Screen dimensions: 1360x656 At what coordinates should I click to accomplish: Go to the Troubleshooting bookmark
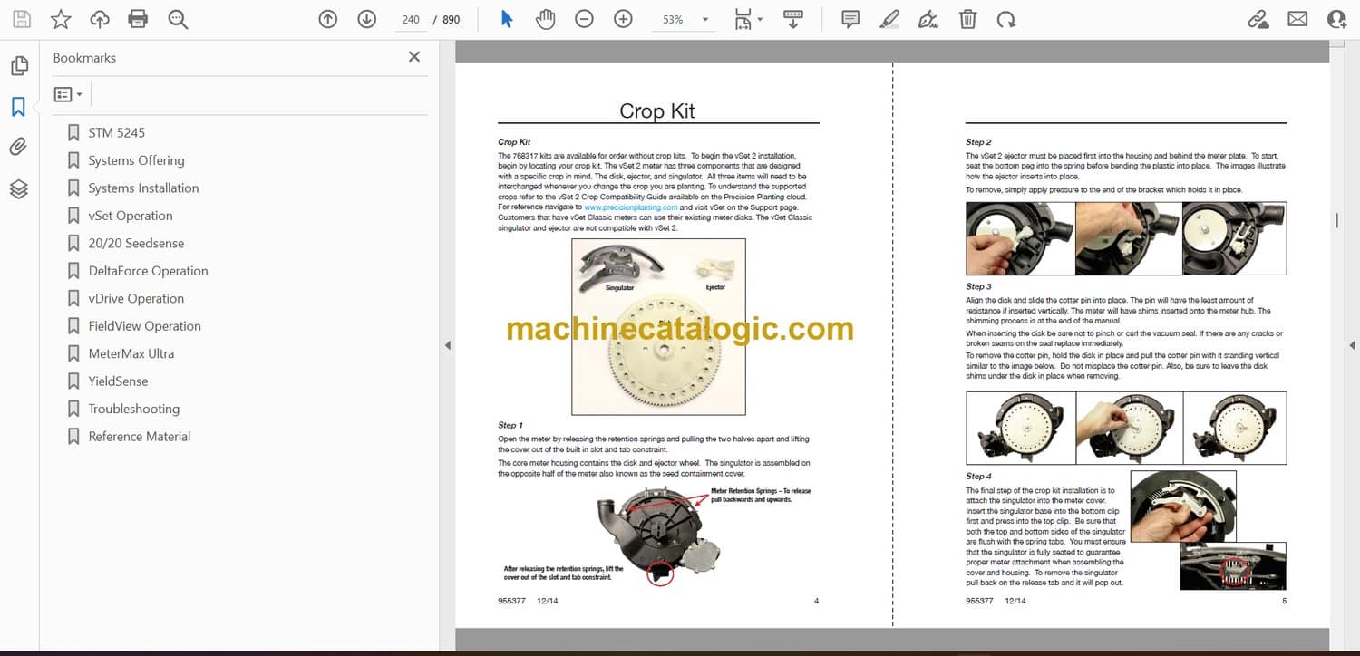pyautogui.click(x=133, y=410)
